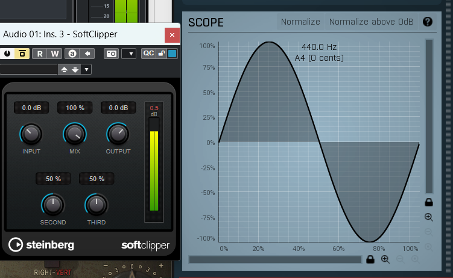Take plugin snapshot with camera icon
This screenshot has height=278, width=453.
[111, 54]
